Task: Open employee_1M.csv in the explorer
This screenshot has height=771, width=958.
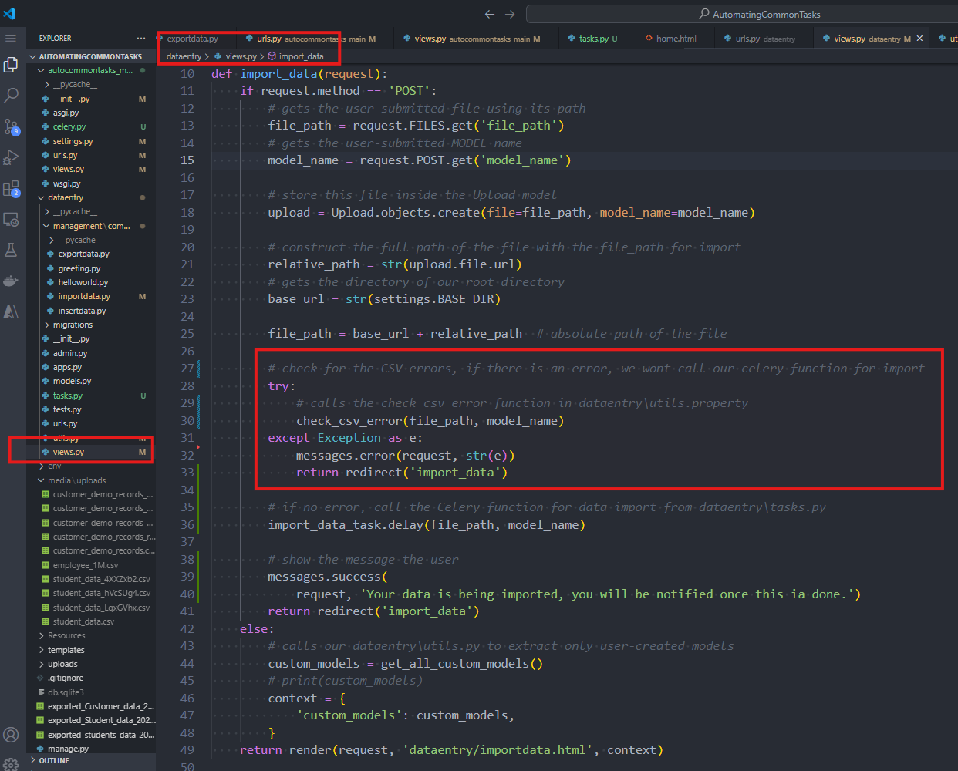Action: 90,565
